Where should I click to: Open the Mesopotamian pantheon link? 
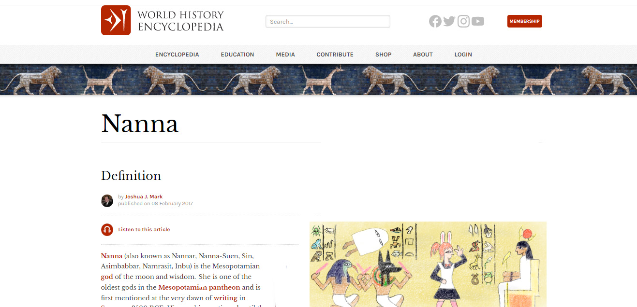[x=199, y=288]
